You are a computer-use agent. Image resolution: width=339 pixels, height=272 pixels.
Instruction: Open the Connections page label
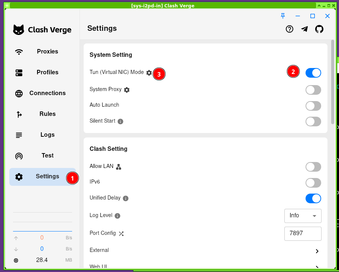tap(48, 93)
